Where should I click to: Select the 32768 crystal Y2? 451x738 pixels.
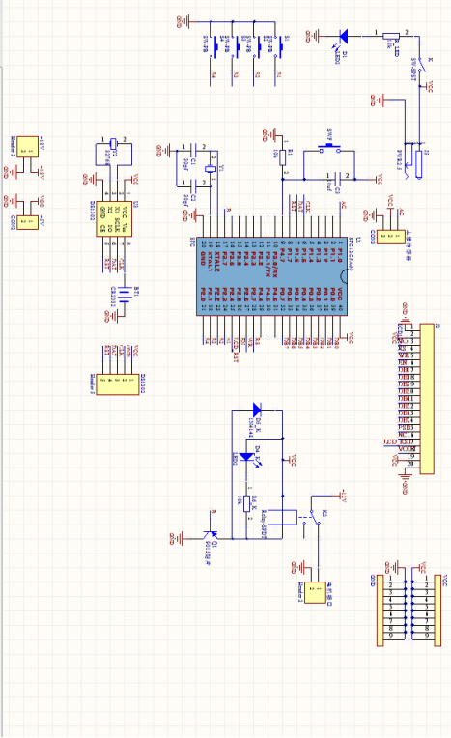click(113, 142)
